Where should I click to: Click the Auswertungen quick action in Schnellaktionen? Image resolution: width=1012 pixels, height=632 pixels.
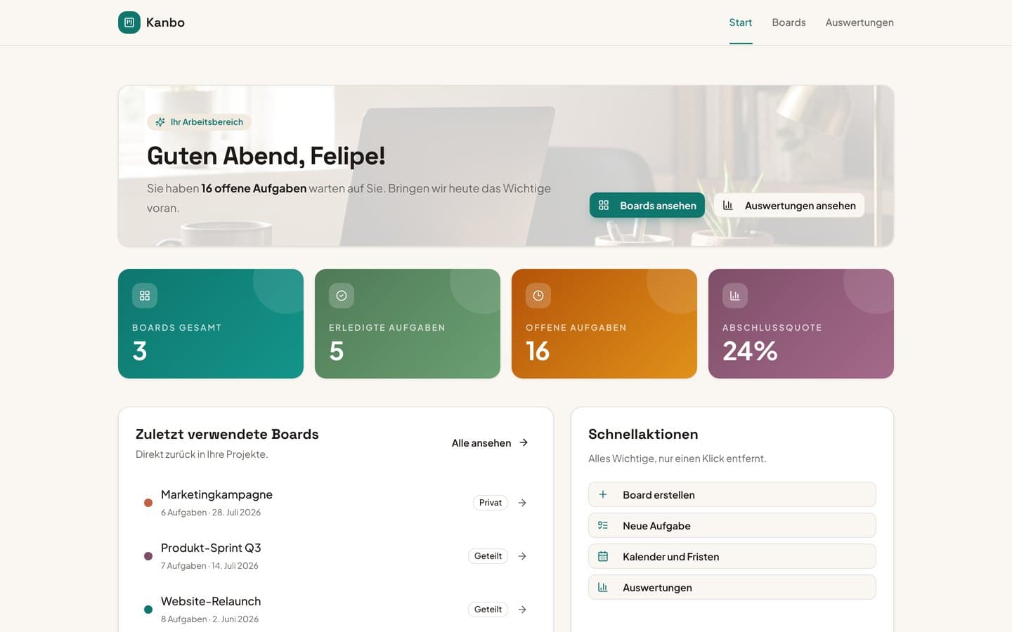[732, 587]
